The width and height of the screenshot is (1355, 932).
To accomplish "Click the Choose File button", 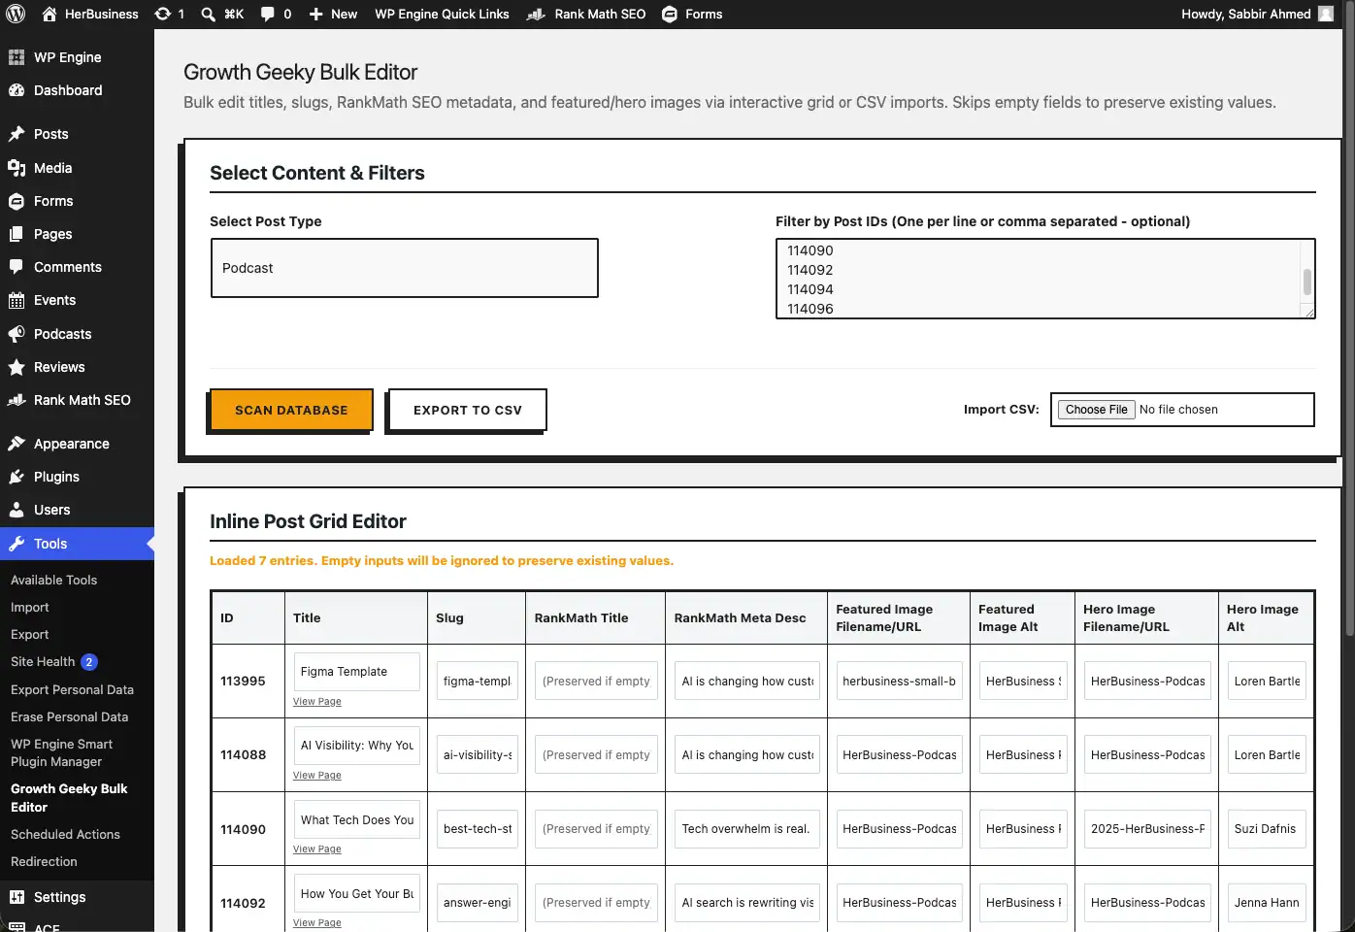I will point(1096,410).
